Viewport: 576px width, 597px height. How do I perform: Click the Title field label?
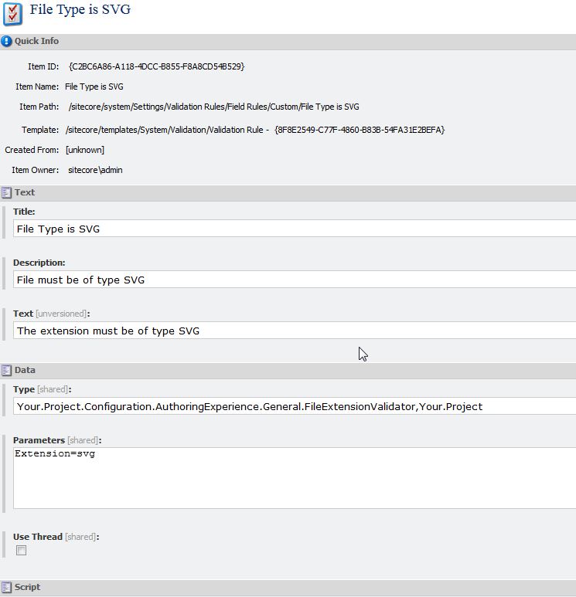point(24,212)
